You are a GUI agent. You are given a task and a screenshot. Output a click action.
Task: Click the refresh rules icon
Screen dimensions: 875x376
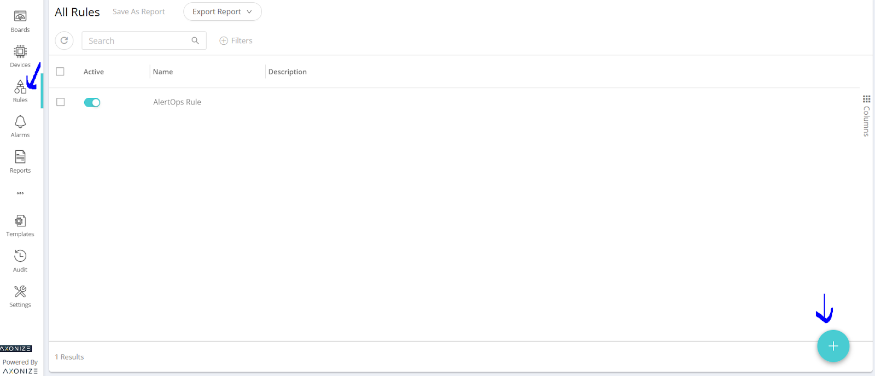pyautogui.click(x=65, y=40)
